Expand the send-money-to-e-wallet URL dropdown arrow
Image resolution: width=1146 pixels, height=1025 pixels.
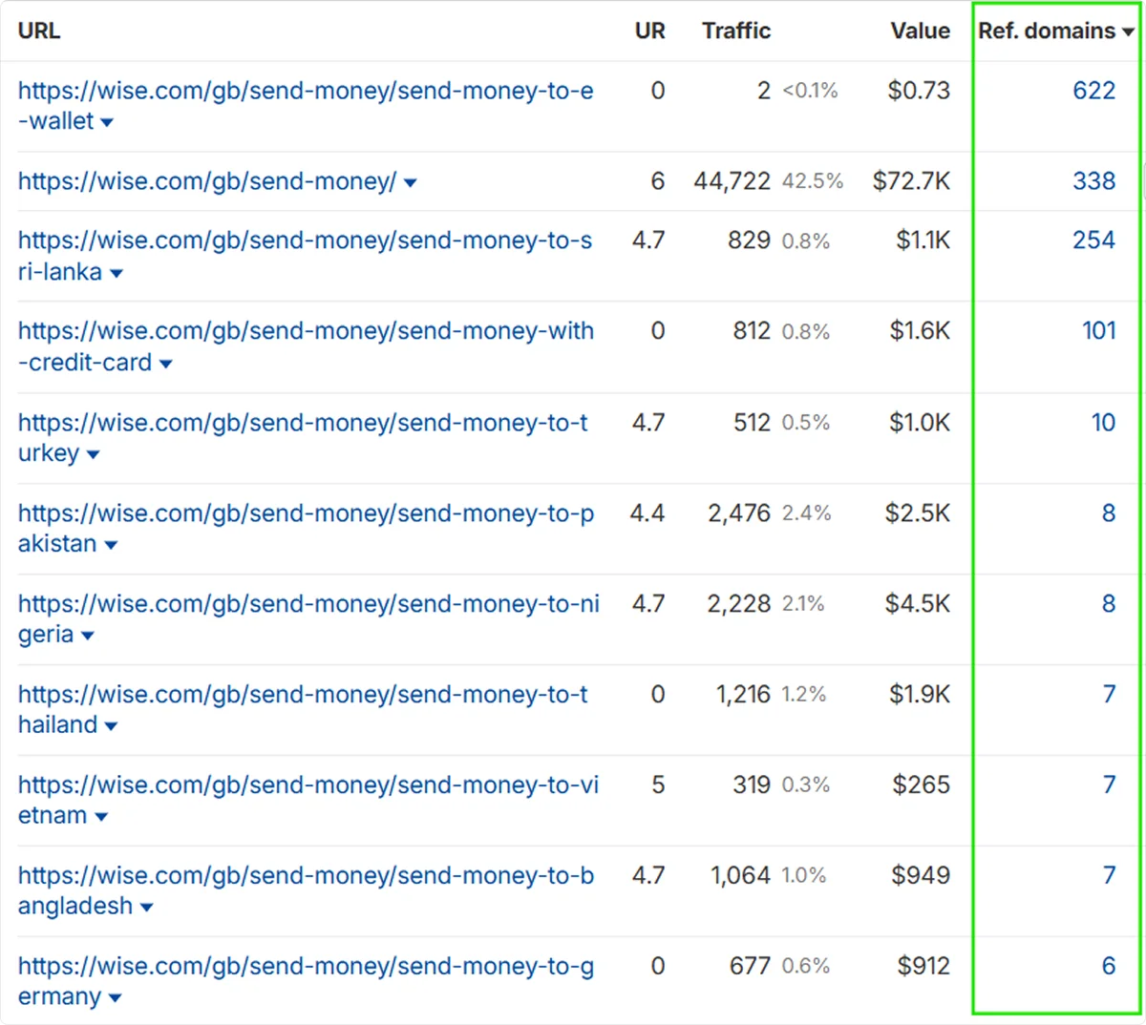107,122
